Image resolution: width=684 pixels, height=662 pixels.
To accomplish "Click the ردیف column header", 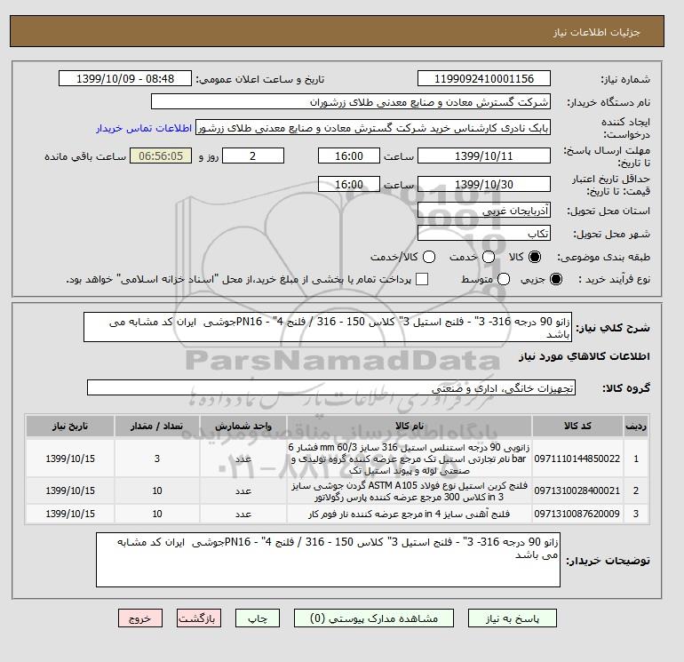I will [636, 426].
